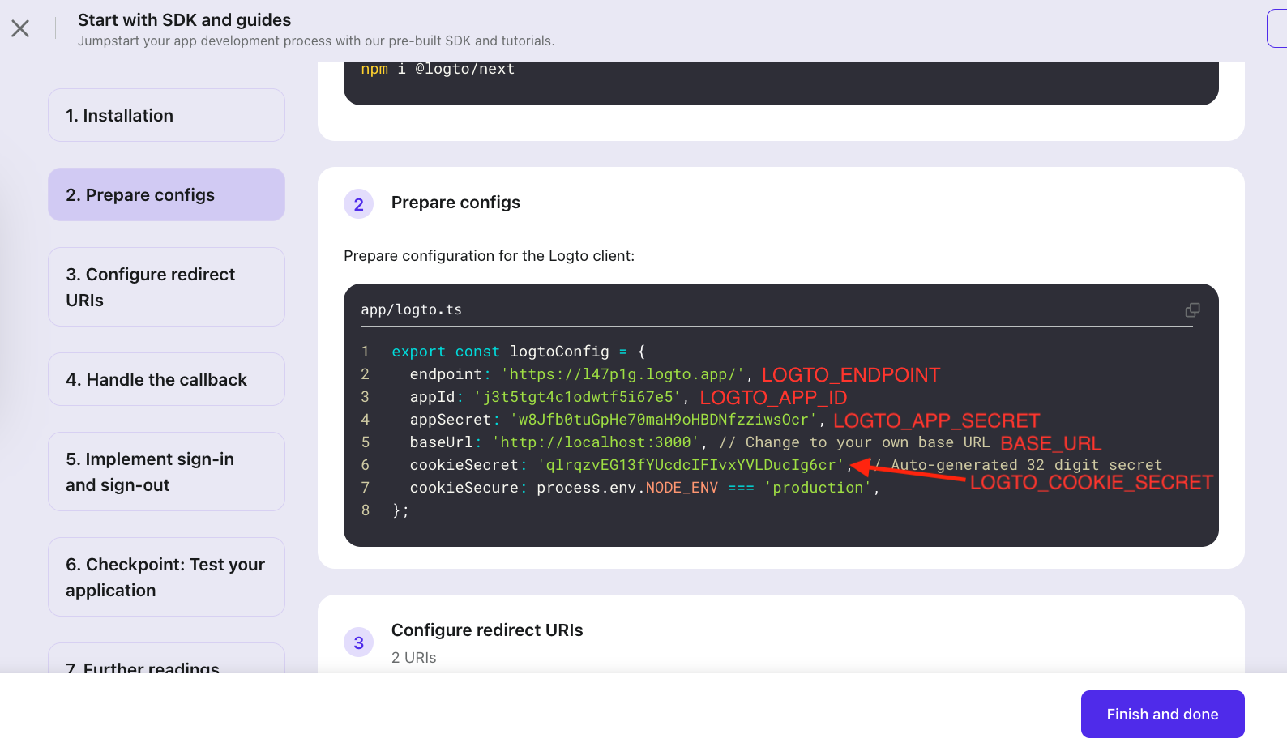The height and width of the screenshot is (747, 1287).
Task: Open 5. Implement sign-in and sign-out
Action: point(166,472)
